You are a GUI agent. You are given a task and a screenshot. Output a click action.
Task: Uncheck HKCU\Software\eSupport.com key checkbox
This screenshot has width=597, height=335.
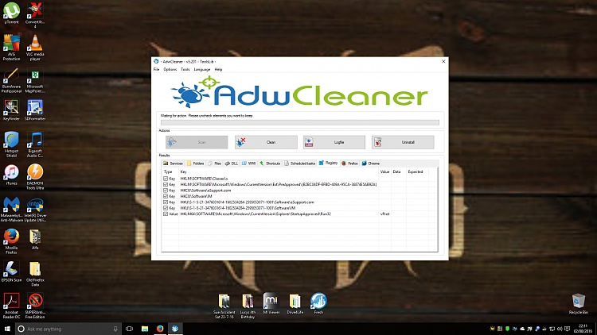pyautogui.click(x=166, y=191)
